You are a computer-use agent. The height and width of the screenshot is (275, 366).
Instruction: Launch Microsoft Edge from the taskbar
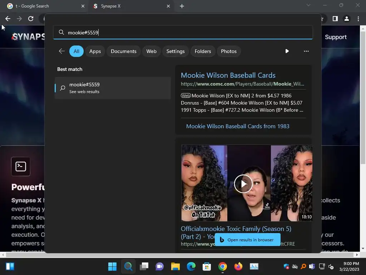(191, 266)
